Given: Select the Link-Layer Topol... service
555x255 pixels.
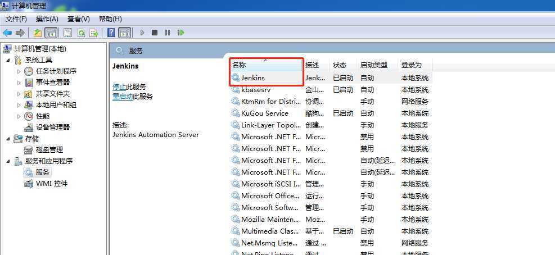Looking at the screenshot, I should [x=331, y=125].
